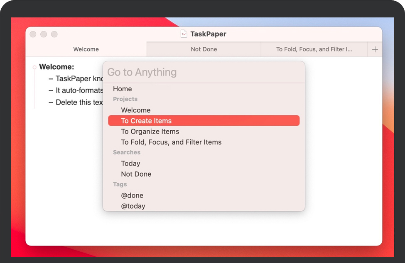Click the Welcome: project heading text

coord(56,67)
